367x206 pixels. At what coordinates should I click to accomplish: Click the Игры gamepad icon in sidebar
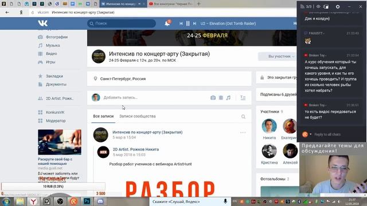click(x=40, y=62)
